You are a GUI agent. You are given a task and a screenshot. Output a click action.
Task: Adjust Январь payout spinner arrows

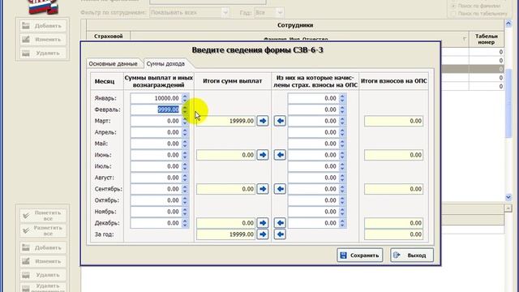coord(185,98)
